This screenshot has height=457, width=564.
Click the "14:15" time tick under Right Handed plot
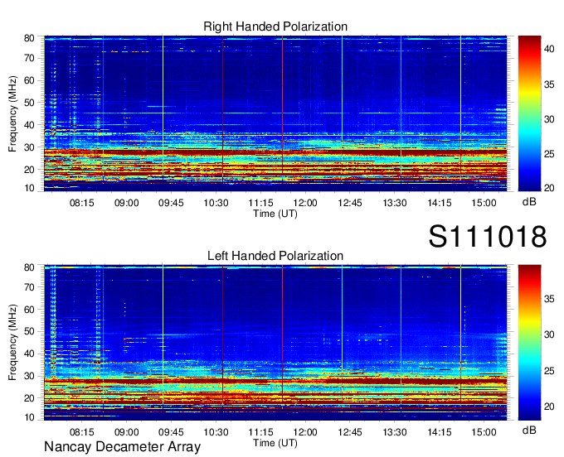[x=440, y=203]
